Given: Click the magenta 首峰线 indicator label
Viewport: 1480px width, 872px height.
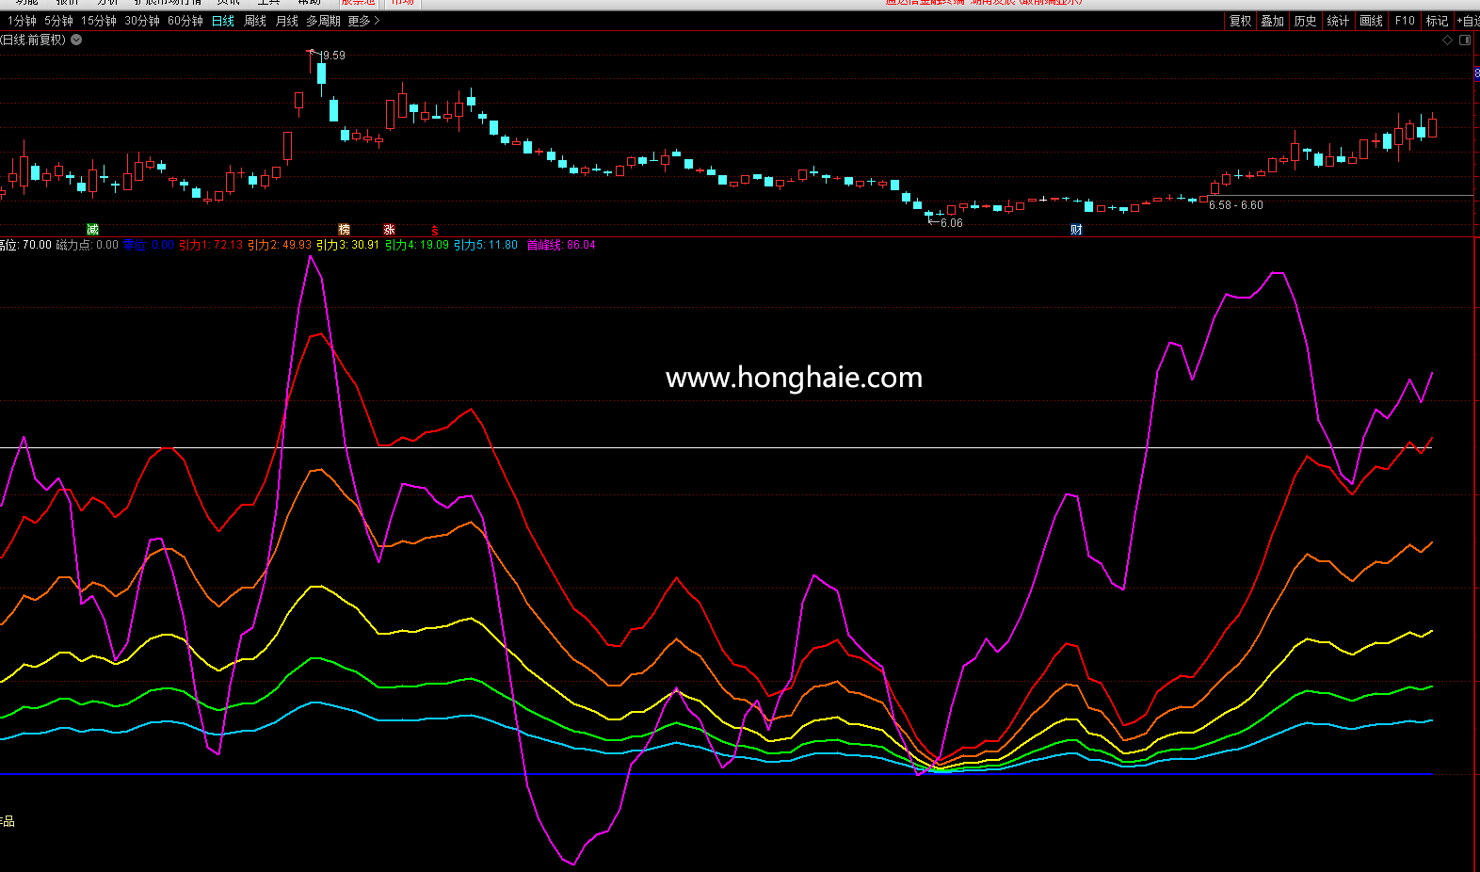Looking at the screenshot, I should tap(544, 245).
